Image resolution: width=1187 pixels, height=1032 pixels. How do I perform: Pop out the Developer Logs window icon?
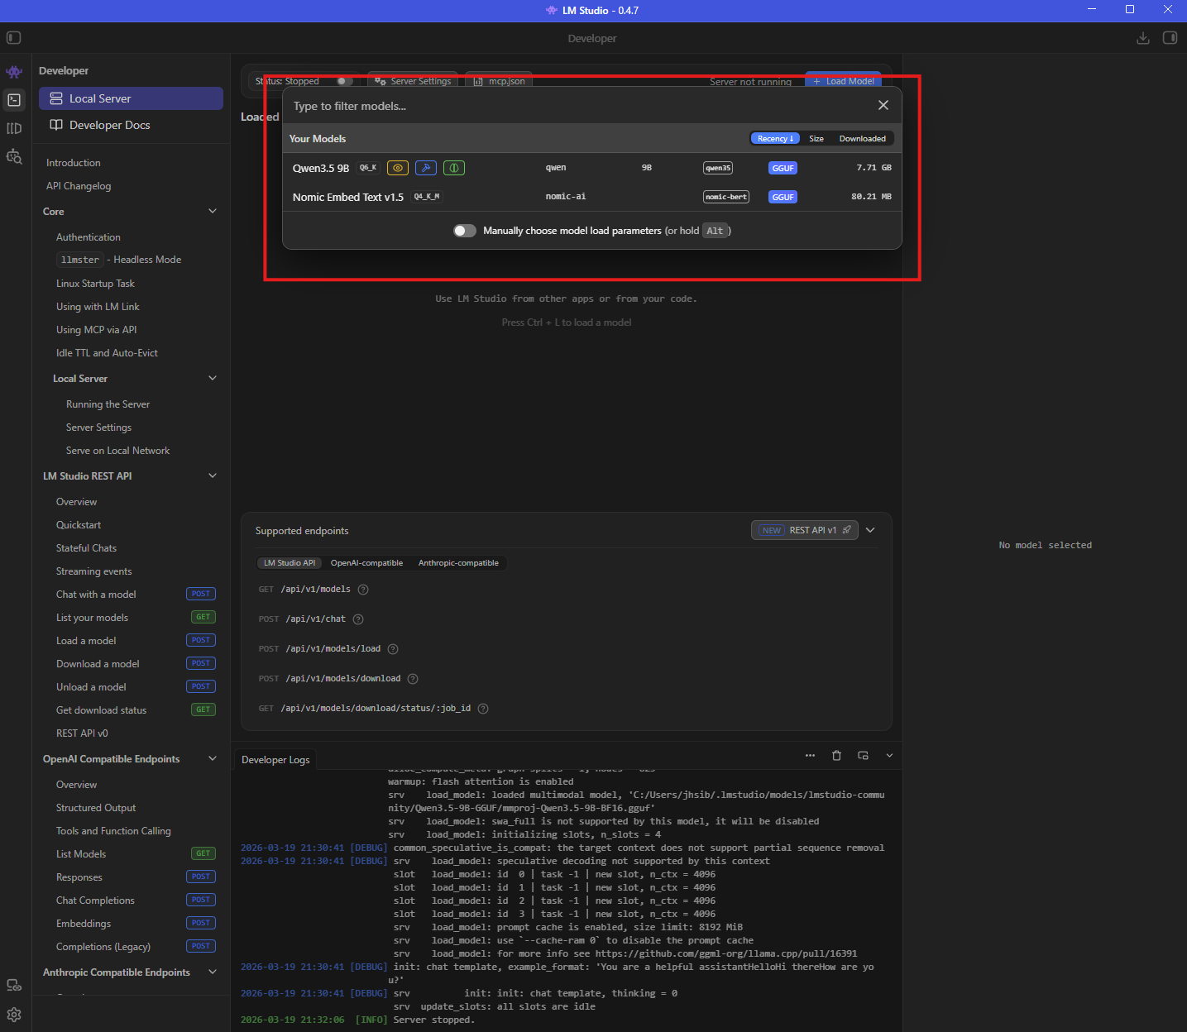pos(863,755)
